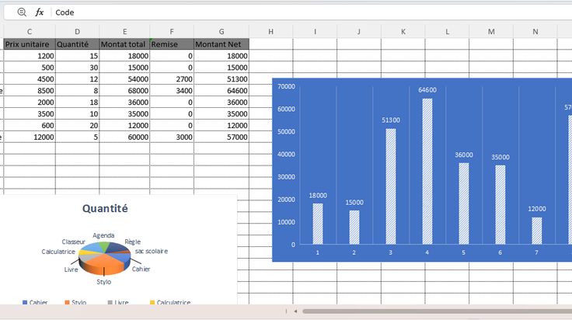The image size is (572, 320).
Task: Click the bar labeled 12000 in chart
Action: pyautogui.click(x=536, y=231)
